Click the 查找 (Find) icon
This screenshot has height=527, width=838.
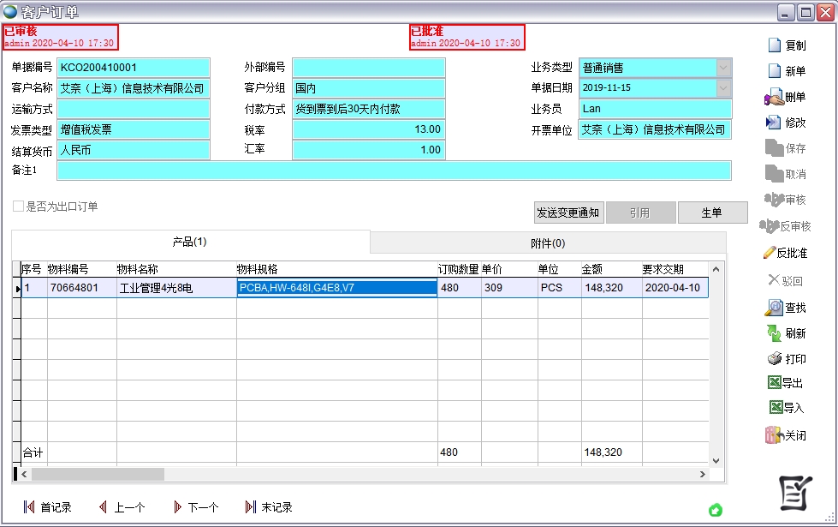[x=774, y=308]
